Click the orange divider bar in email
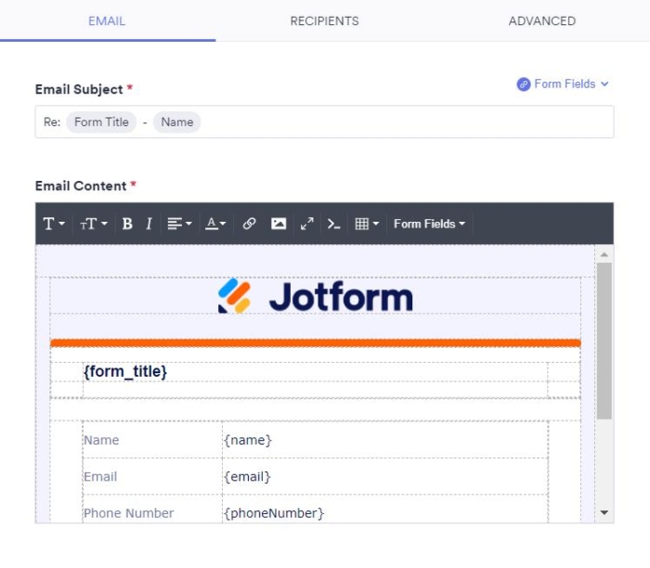Viewport: 650px width, 568px height. (x=316, y=343)
